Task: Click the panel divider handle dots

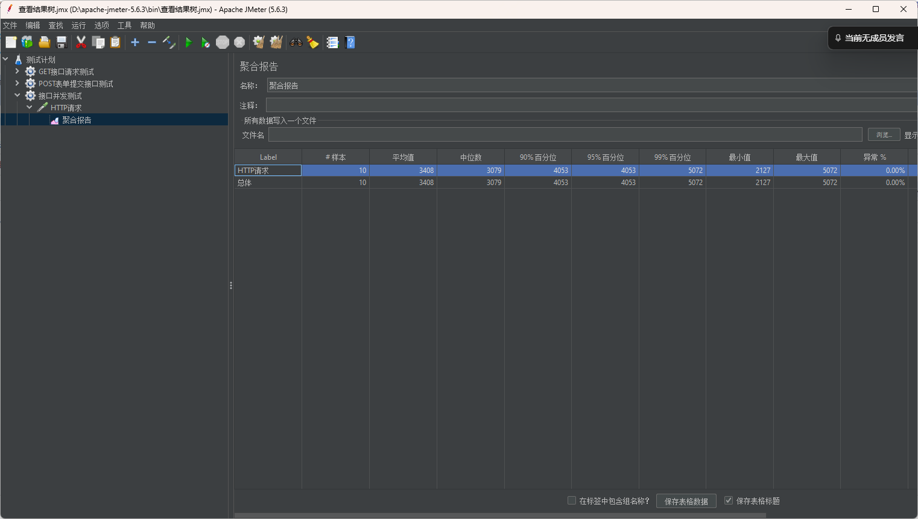Action: pyautogui.click(x=231, y=285)
